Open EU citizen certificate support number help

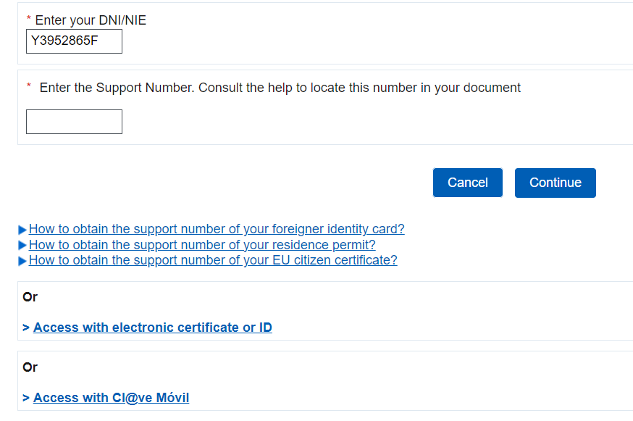213,260
